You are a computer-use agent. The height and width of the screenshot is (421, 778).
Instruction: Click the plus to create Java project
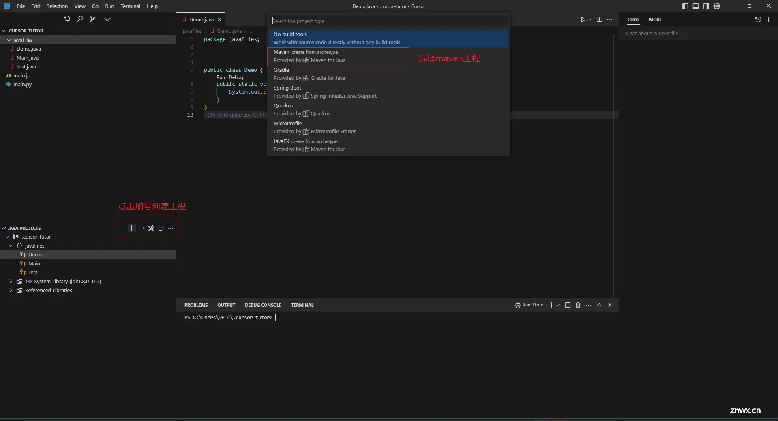(x=131, y=228)
